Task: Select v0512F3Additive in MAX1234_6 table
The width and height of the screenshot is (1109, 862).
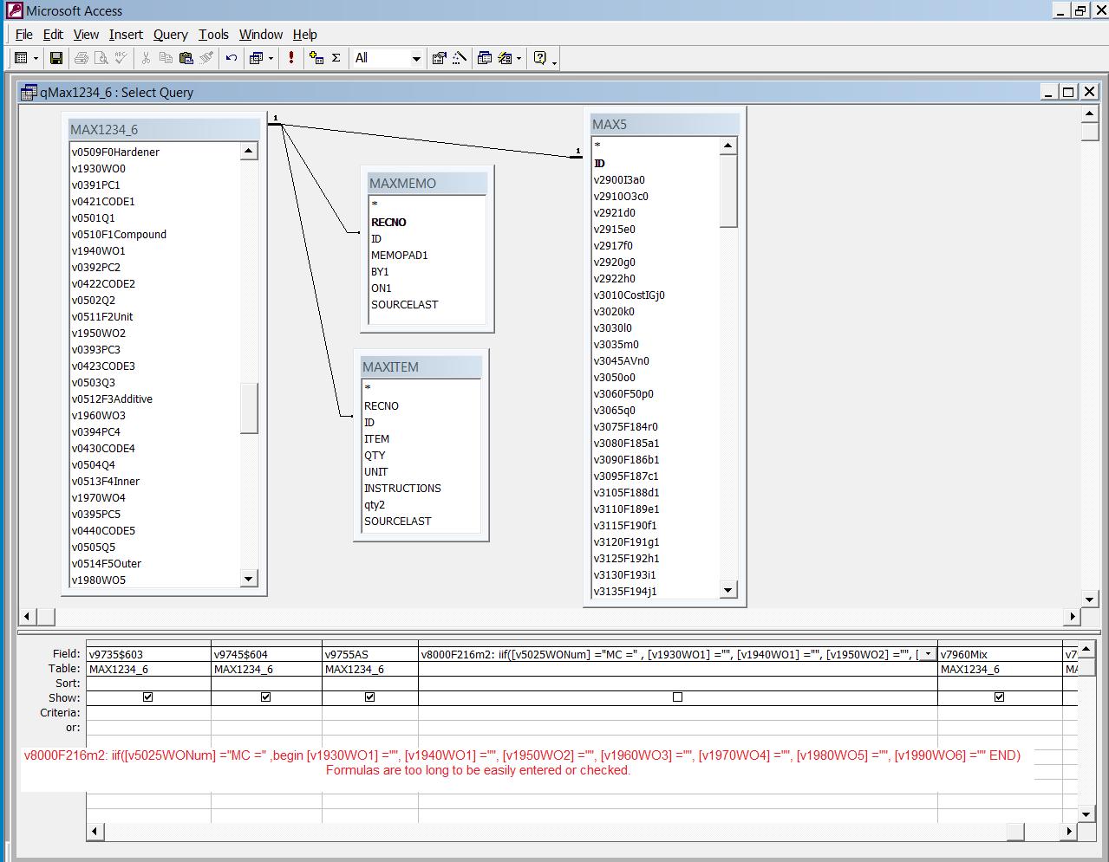Action: pos(112,399)
